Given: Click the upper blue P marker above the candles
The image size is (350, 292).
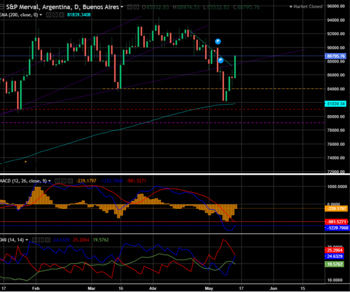Looking at the screenshot, I should click(218, 41).
